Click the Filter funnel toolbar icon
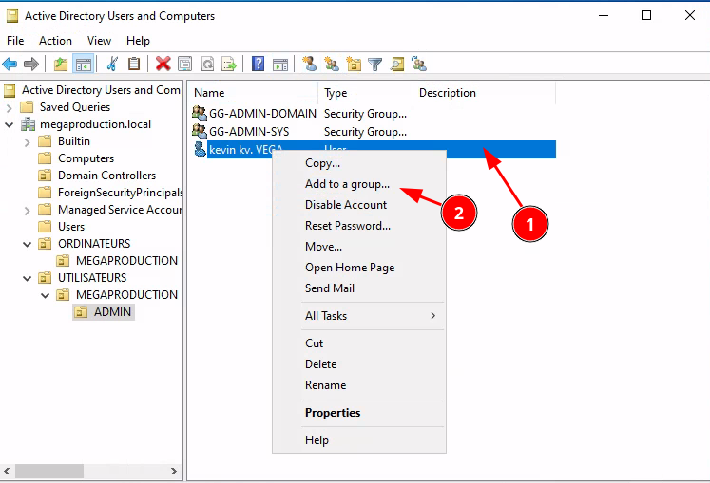This screenshot has height=483, width=710. coord(375,65)
